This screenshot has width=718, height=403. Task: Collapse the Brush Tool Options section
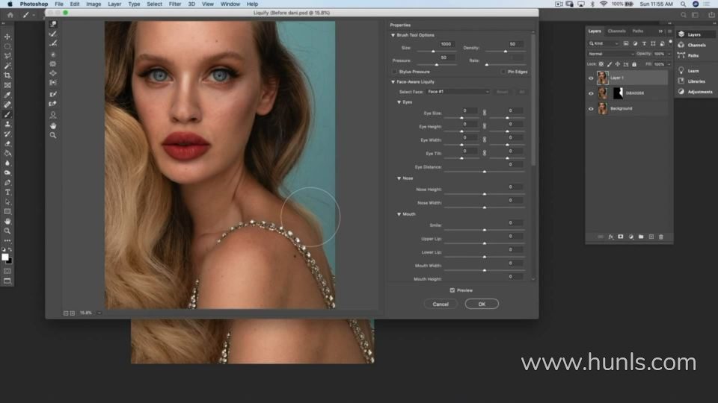tap(393, 35)
